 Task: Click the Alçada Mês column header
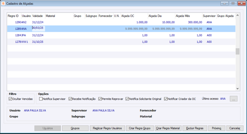pyautogui.click(x=189, y=16)
